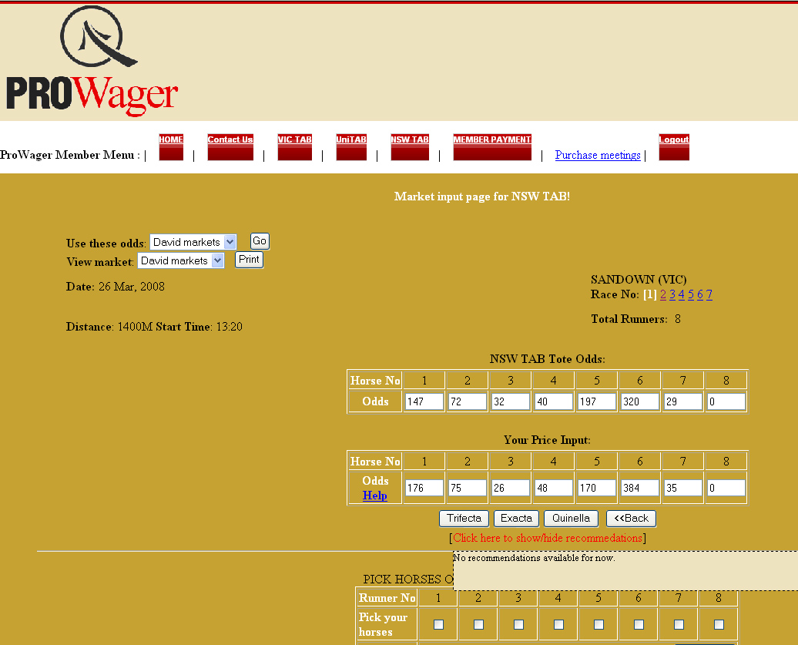Select Race No 4 link
Screen dimensions: 798x645
click(682, 294)
